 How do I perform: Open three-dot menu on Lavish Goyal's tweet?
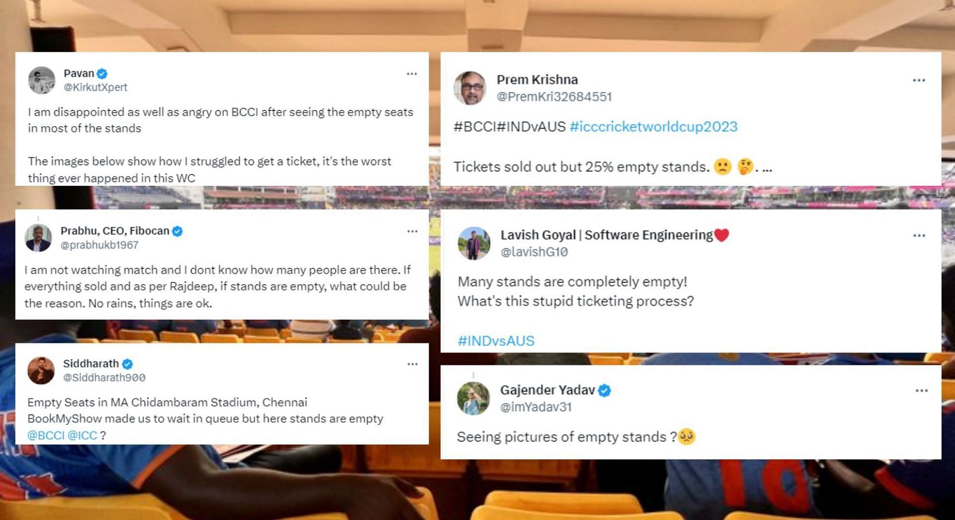pyautogui.click(x=919, y=236)
